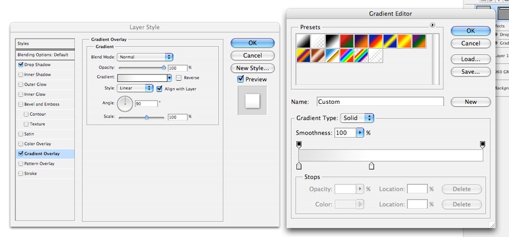The width and height of the screenshot is (509, 237).
Task: Click the Save... button
Action: coord(471,72)
